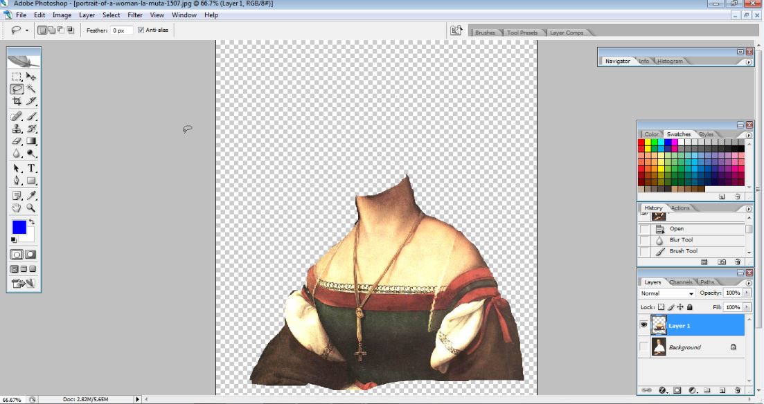Switch to the Actions tab
Screen dimensions: 764x404
680,208
